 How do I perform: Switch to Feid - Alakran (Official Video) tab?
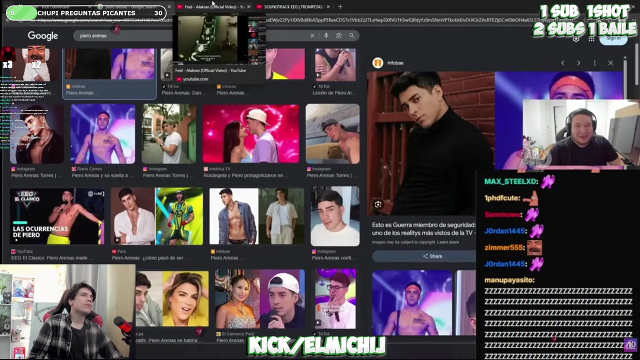pos(214,6)
